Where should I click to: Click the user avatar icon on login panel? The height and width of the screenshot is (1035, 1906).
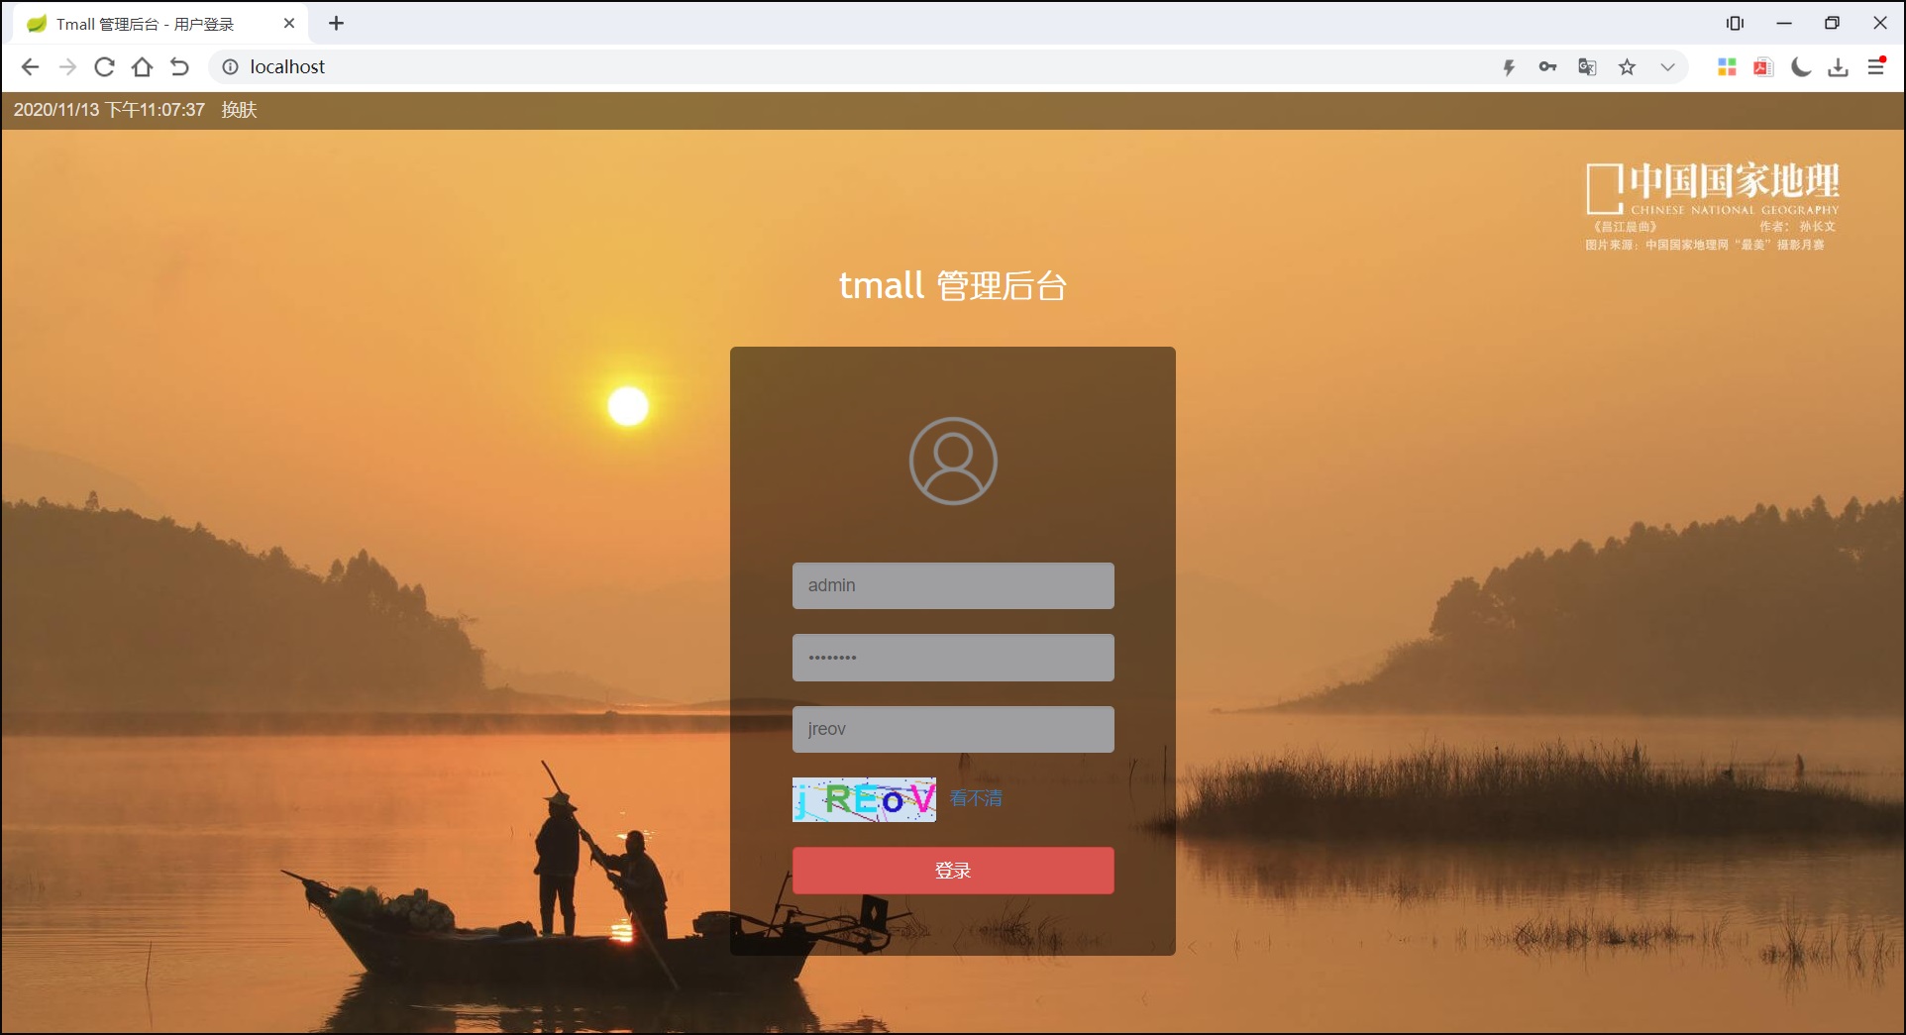(953, 461)
